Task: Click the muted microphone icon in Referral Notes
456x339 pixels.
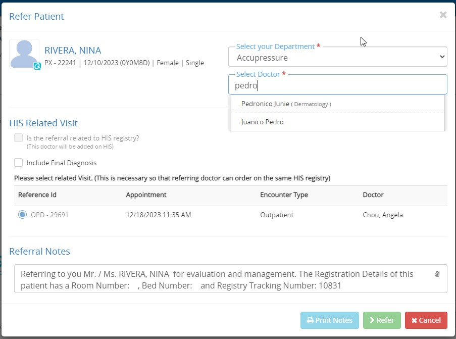Action: click(437, 274)
